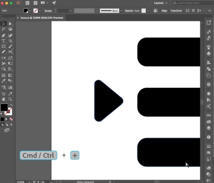Select the Curvature tool
The height and width of the screenshot is (183, 214).
coord(10,36)
